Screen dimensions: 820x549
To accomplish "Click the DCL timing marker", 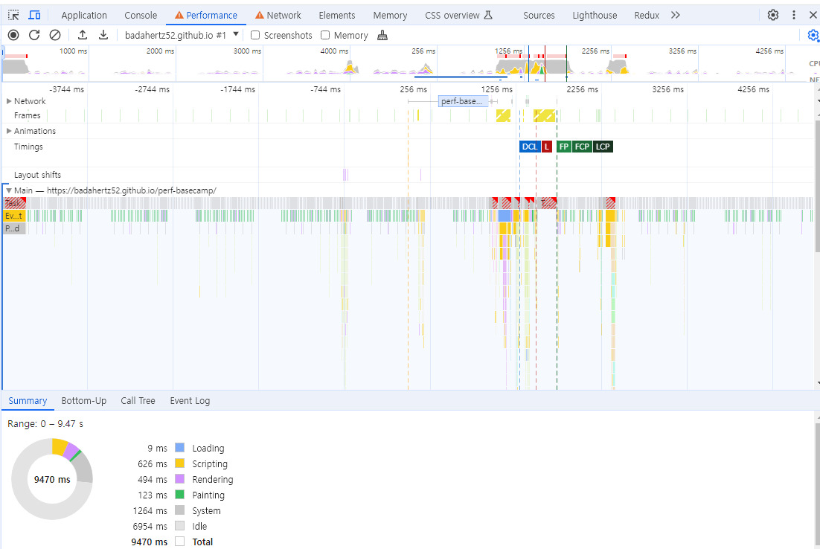I will (530, 147).
